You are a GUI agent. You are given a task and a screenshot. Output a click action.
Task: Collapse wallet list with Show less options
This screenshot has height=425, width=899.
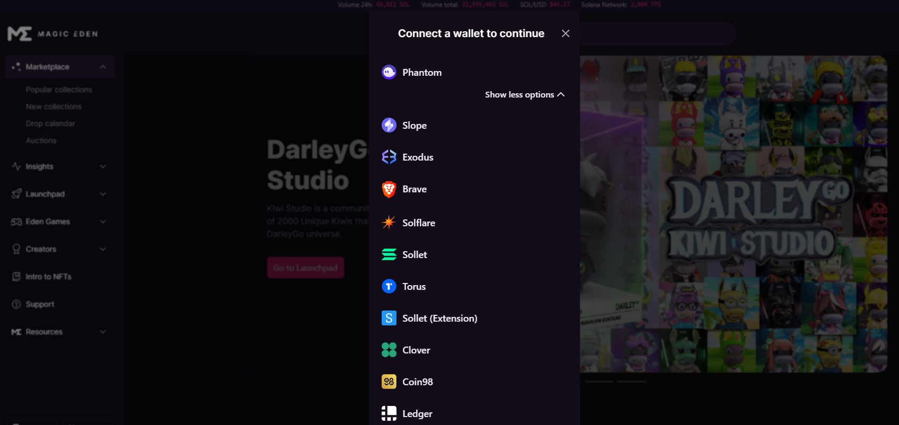pos(525,94)
